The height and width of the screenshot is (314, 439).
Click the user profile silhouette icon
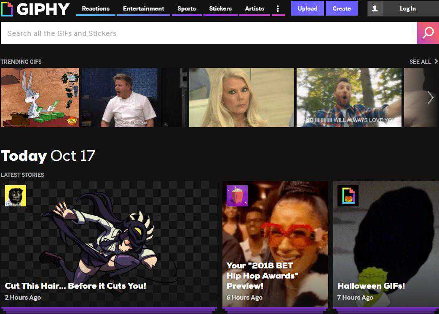[x=375, y=8]
